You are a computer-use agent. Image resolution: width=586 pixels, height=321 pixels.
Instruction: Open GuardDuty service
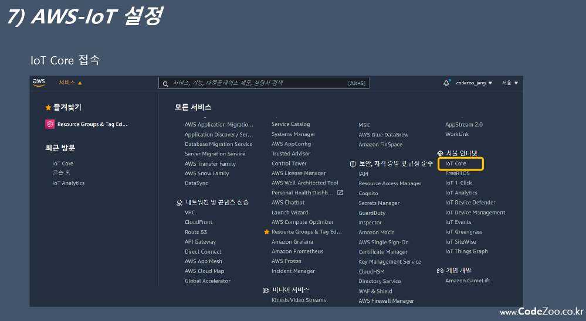(x=372, y=213)
